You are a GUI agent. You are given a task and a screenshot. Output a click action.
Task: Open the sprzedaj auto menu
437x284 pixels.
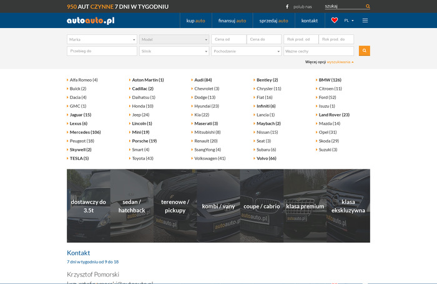pyautogui.click(x=273, y=21)
